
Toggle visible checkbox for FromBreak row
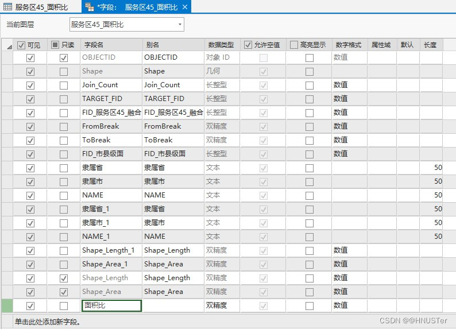[30, 127]
